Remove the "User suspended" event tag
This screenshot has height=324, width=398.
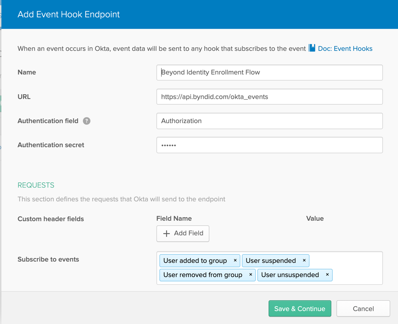coord(304,260)
